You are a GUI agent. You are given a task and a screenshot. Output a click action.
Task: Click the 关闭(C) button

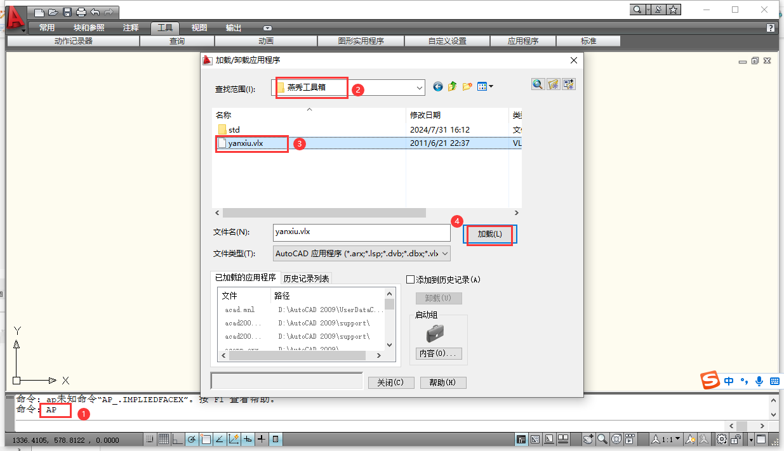(x=390, y=382)
